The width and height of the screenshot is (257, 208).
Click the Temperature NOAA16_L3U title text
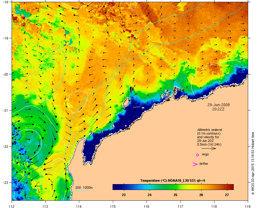pyautogui.click(x=173, y=181)
